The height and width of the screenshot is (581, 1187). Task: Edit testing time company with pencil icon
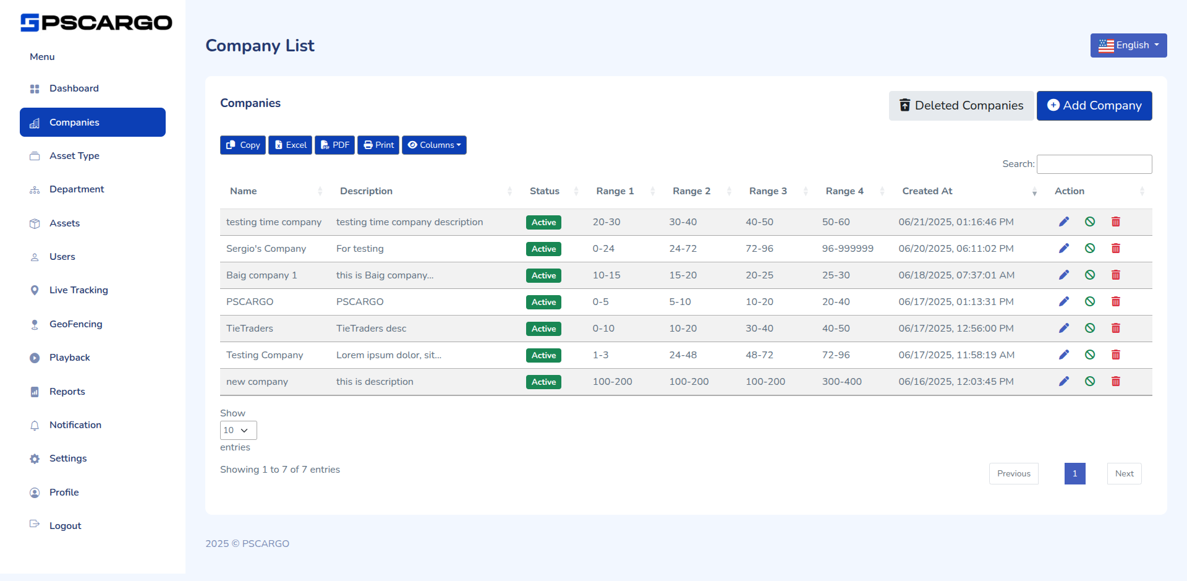(x=1064, y=221)
